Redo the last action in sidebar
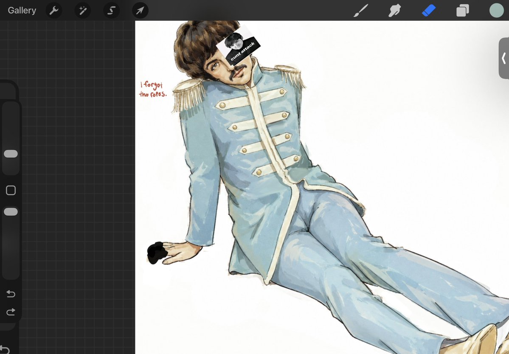The width and height of the screenshot is (509, 354). click(x=11, y=312)
